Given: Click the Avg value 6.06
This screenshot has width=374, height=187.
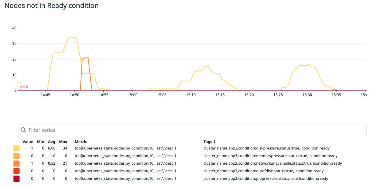Looking at the screenshot, I should 52,148.
